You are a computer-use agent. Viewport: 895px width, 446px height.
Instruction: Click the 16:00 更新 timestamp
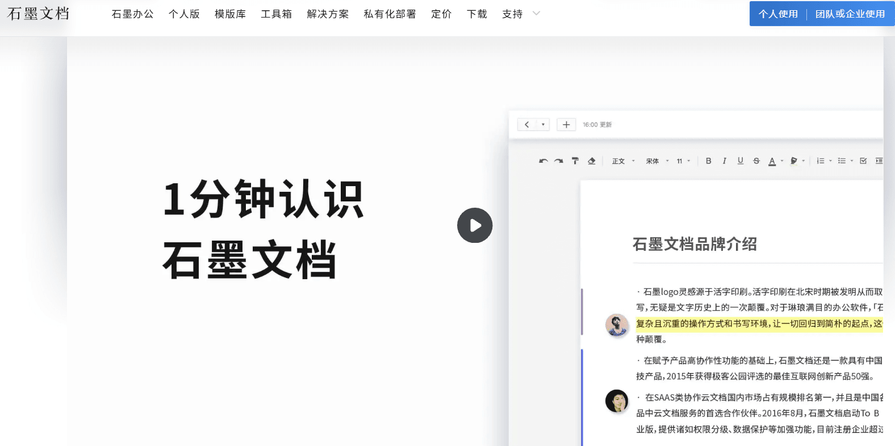click(x=597, y=125)
